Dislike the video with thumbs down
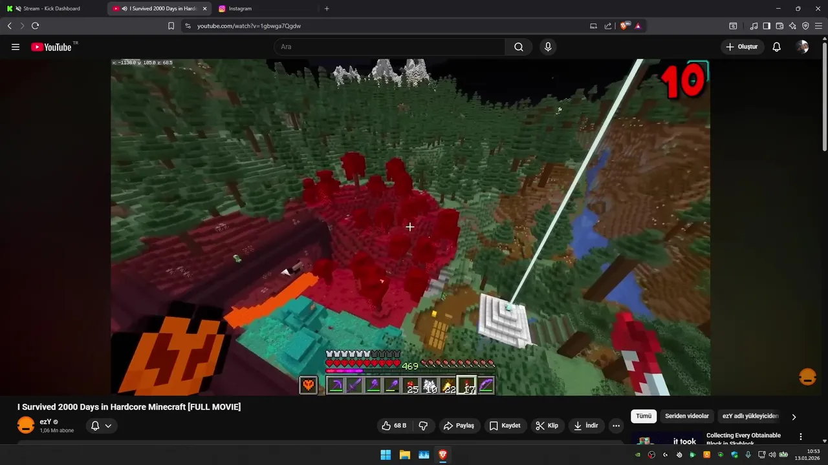Screen dimensions: 828x465 (x=424, y=426)
